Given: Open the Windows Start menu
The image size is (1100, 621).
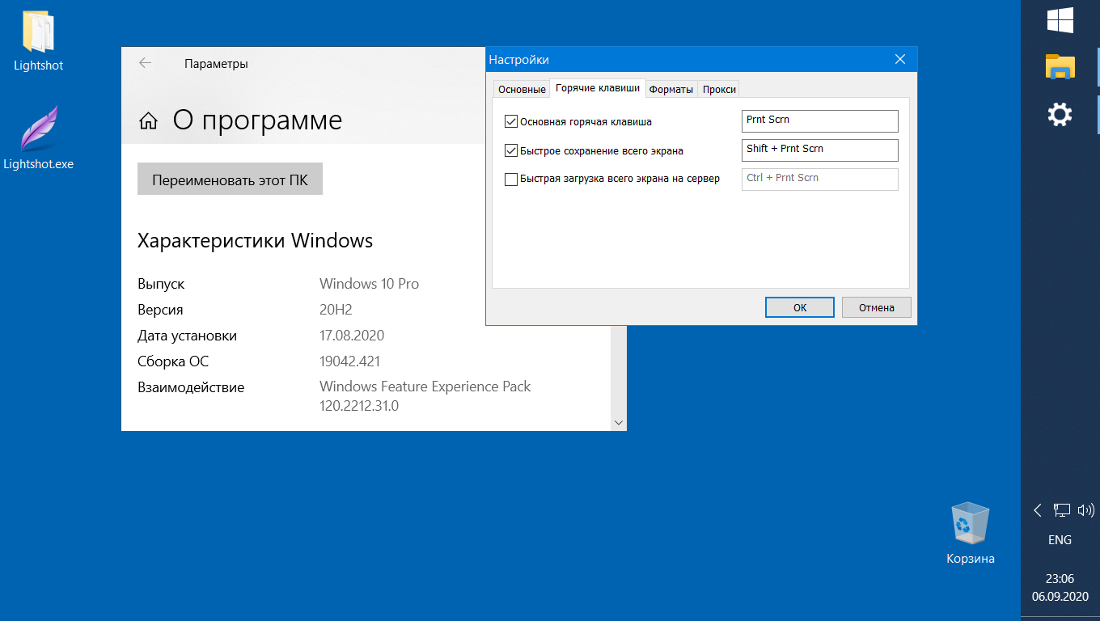Looking at the screenshot, I should click(1060, 20).
